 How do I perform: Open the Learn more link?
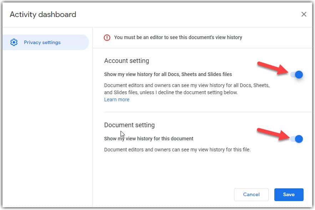(x=117, y=99)
